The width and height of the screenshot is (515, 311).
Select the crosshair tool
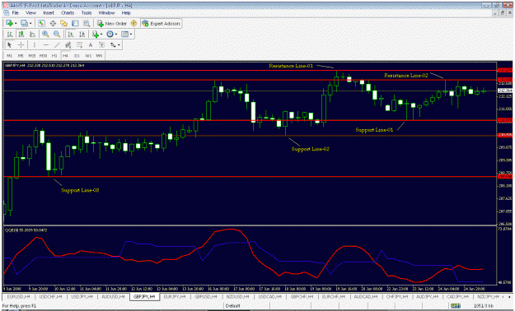(21, 45)
